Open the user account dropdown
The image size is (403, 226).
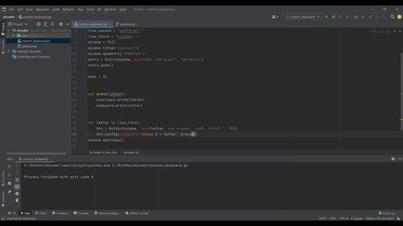(x=275, y=17)
